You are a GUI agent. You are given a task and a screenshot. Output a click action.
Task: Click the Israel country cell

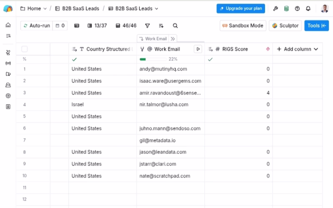point(102,105)
